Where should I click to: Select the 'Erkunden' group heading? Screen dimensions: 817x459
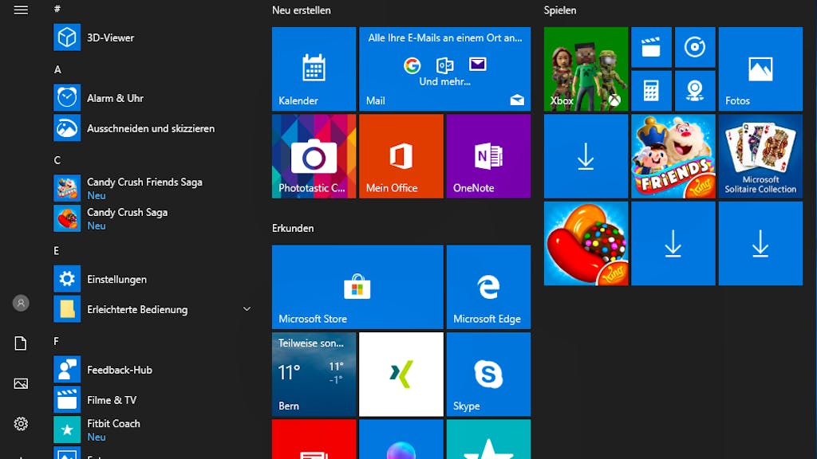[x=293, y=228]
